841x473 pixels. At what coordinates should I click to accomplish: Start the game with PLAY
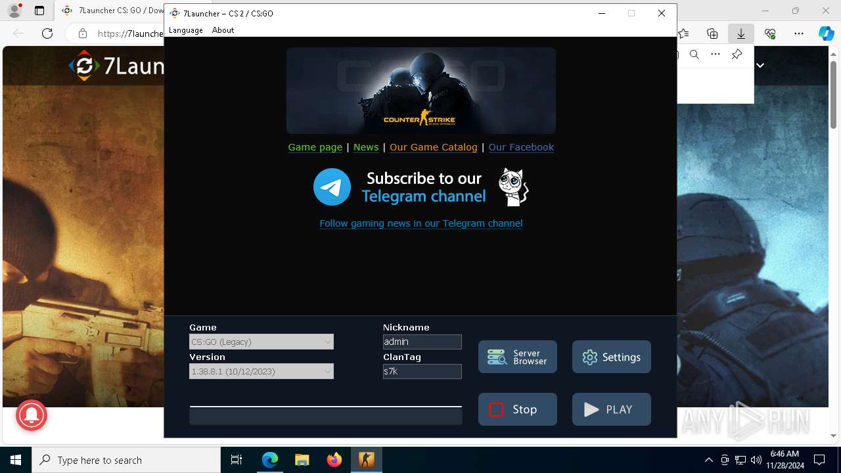point(612,409)
